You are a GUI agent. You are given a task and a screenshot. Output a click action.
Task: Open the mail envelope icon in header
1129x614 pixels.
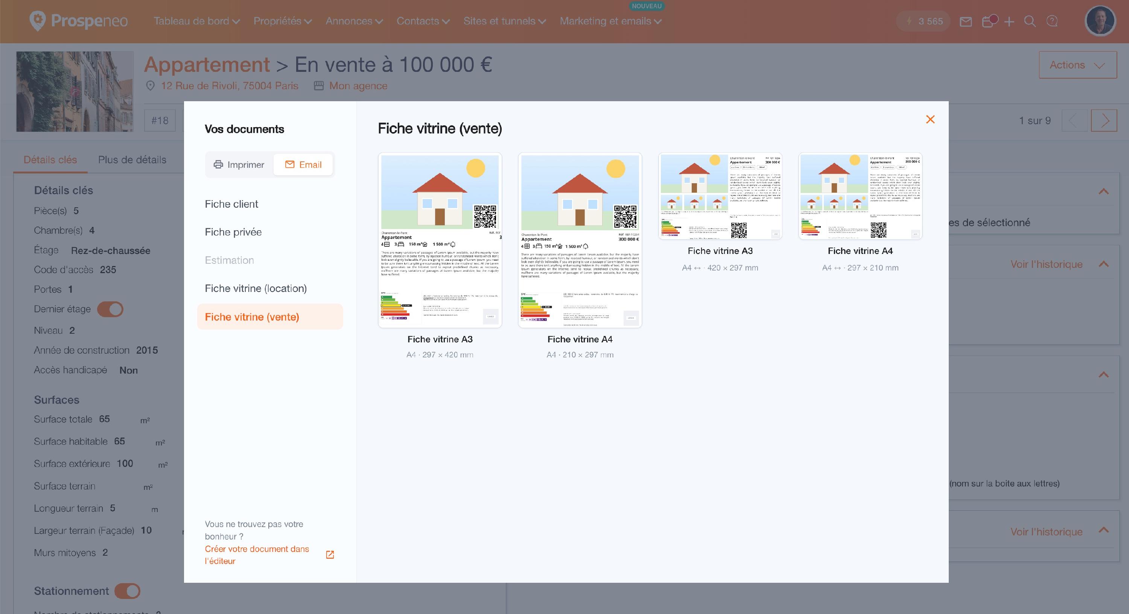pos(966,21)
